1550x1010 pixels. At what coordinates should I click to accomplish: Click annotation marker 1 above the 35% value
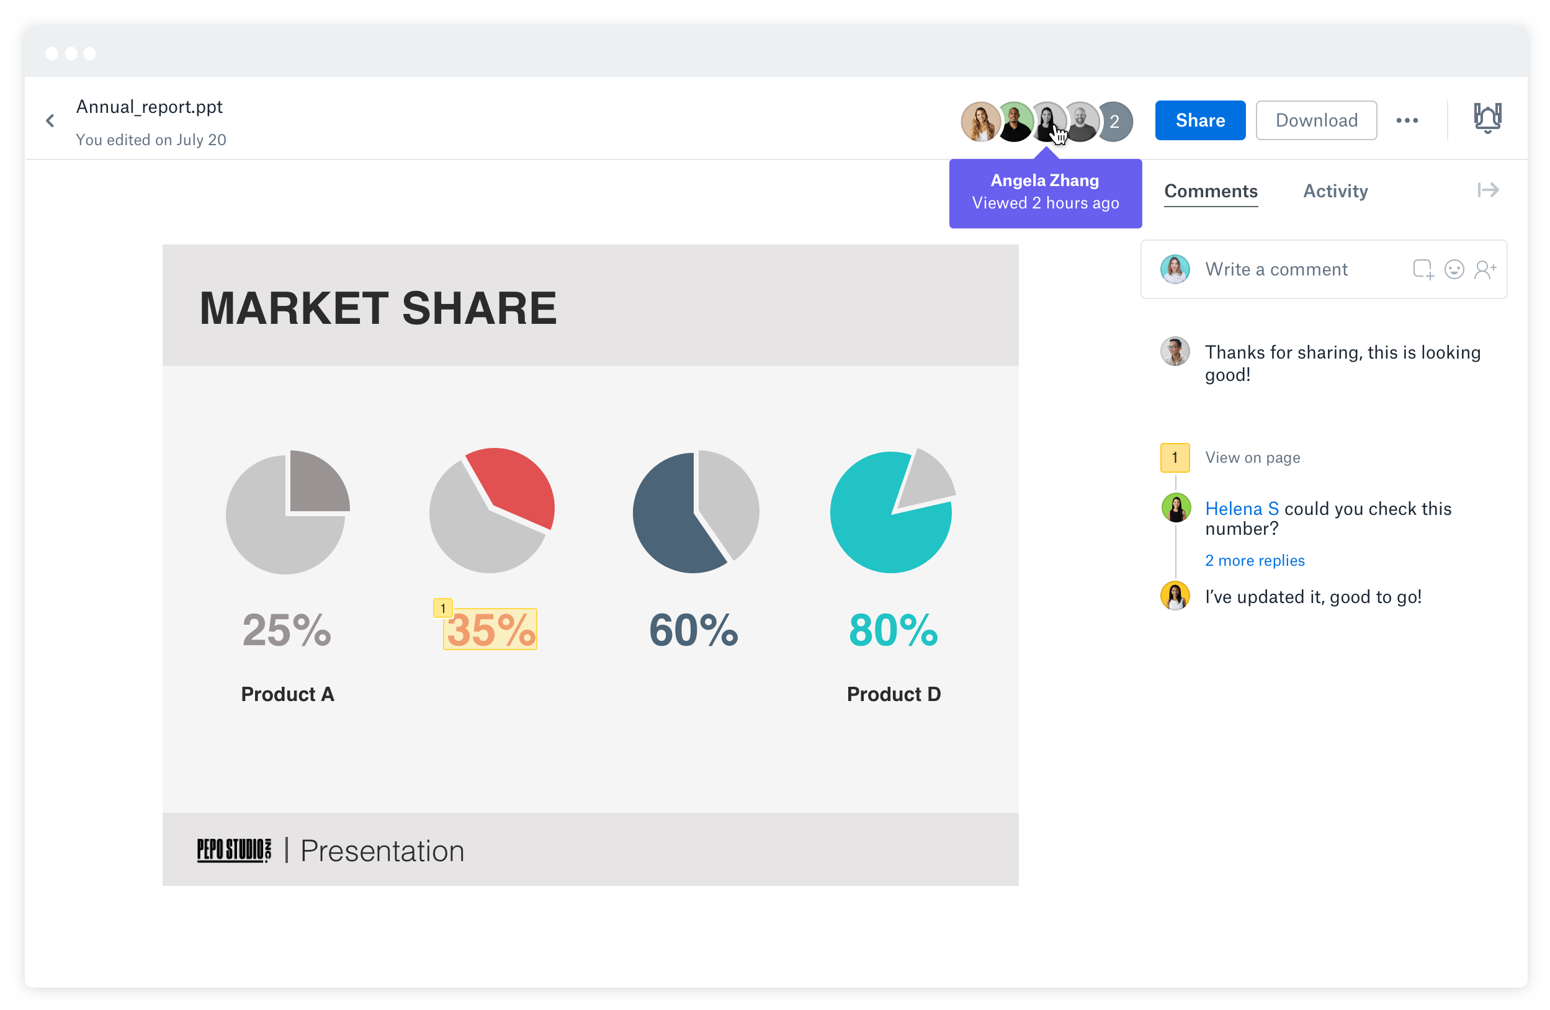click(x=442, y=607)
